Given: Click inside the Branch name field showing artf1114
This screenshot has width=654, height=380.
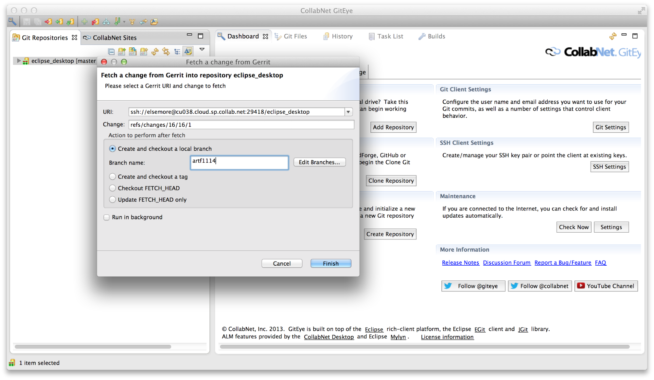Looking at the screenshot, I should click(239, 162).
